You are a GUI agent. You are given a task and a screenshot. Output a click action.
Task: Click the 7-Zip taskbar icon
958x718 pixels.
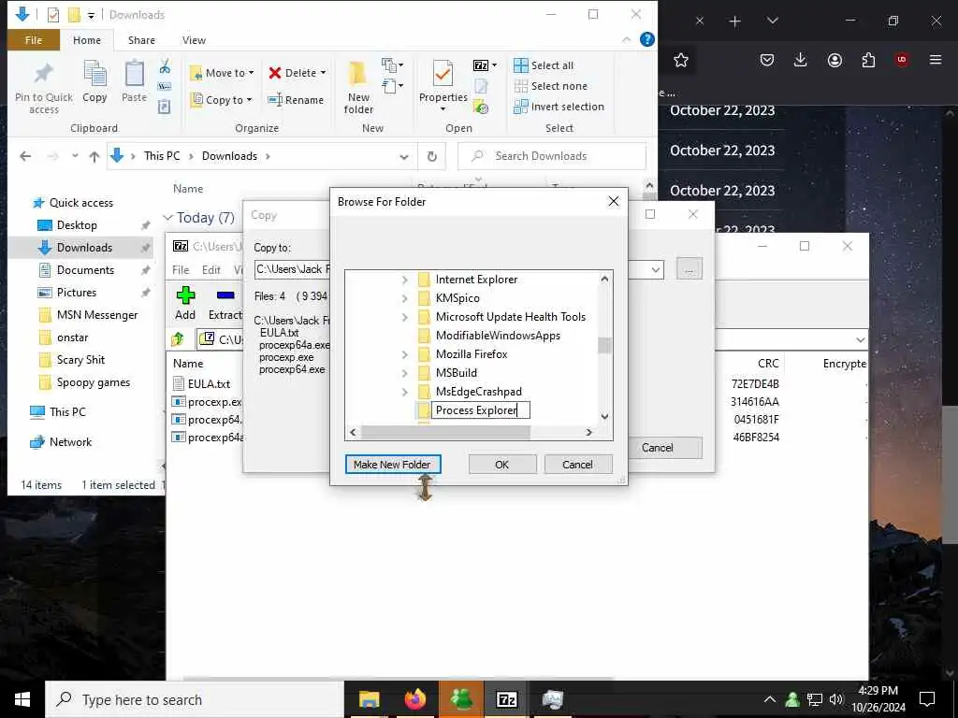point(506,699)
